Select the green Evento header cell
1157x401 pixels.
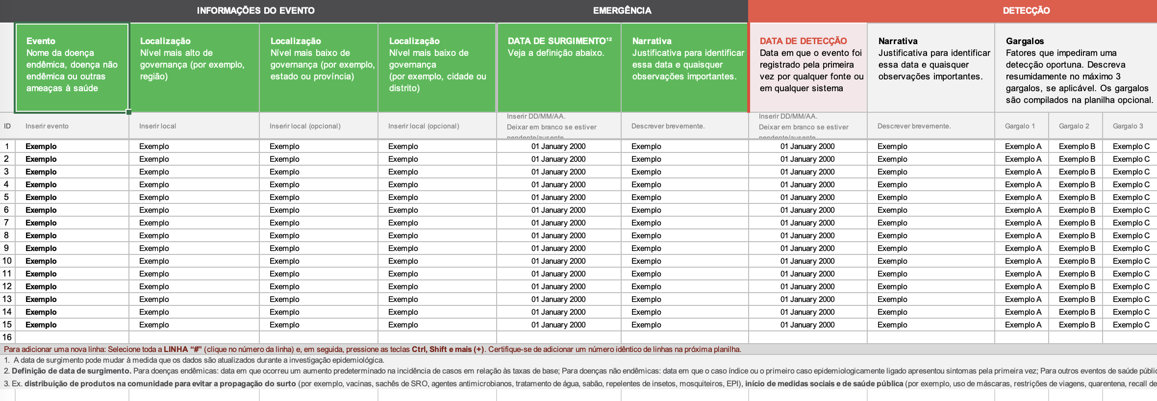point(72,68)
